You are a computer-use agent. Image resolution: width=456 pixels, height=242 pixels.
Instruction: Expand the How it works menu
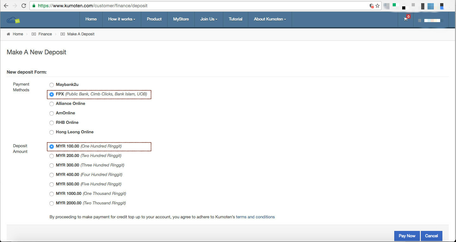tap(122, 19)
